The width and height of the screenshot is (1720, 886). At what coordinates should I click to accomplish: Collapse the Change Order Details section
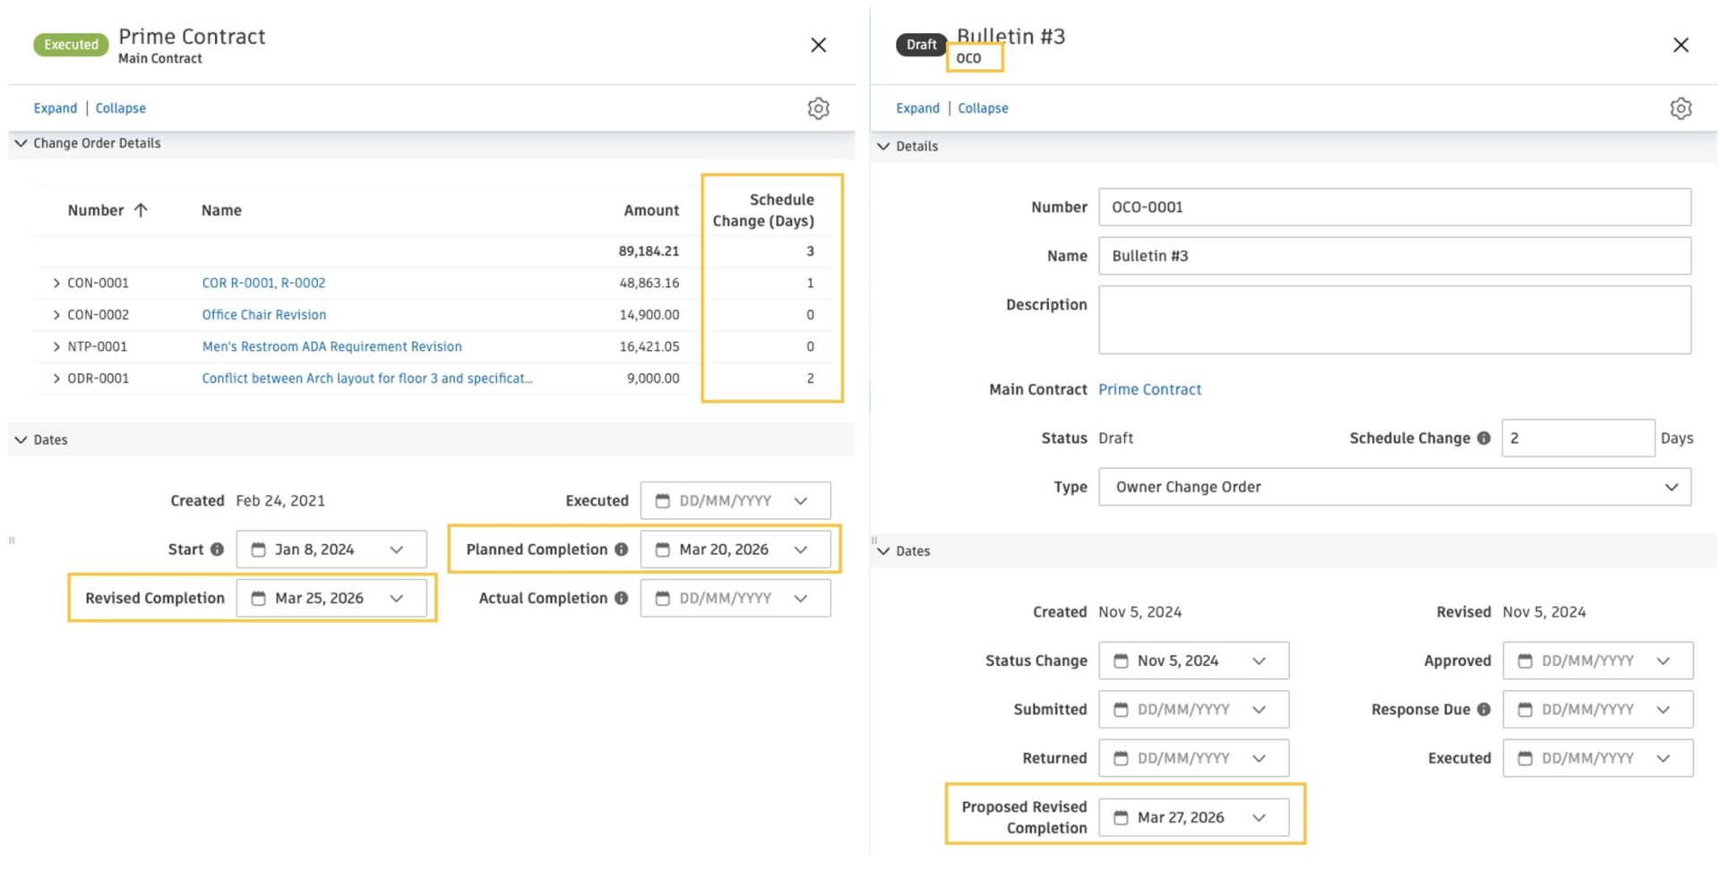coord(21,143)
